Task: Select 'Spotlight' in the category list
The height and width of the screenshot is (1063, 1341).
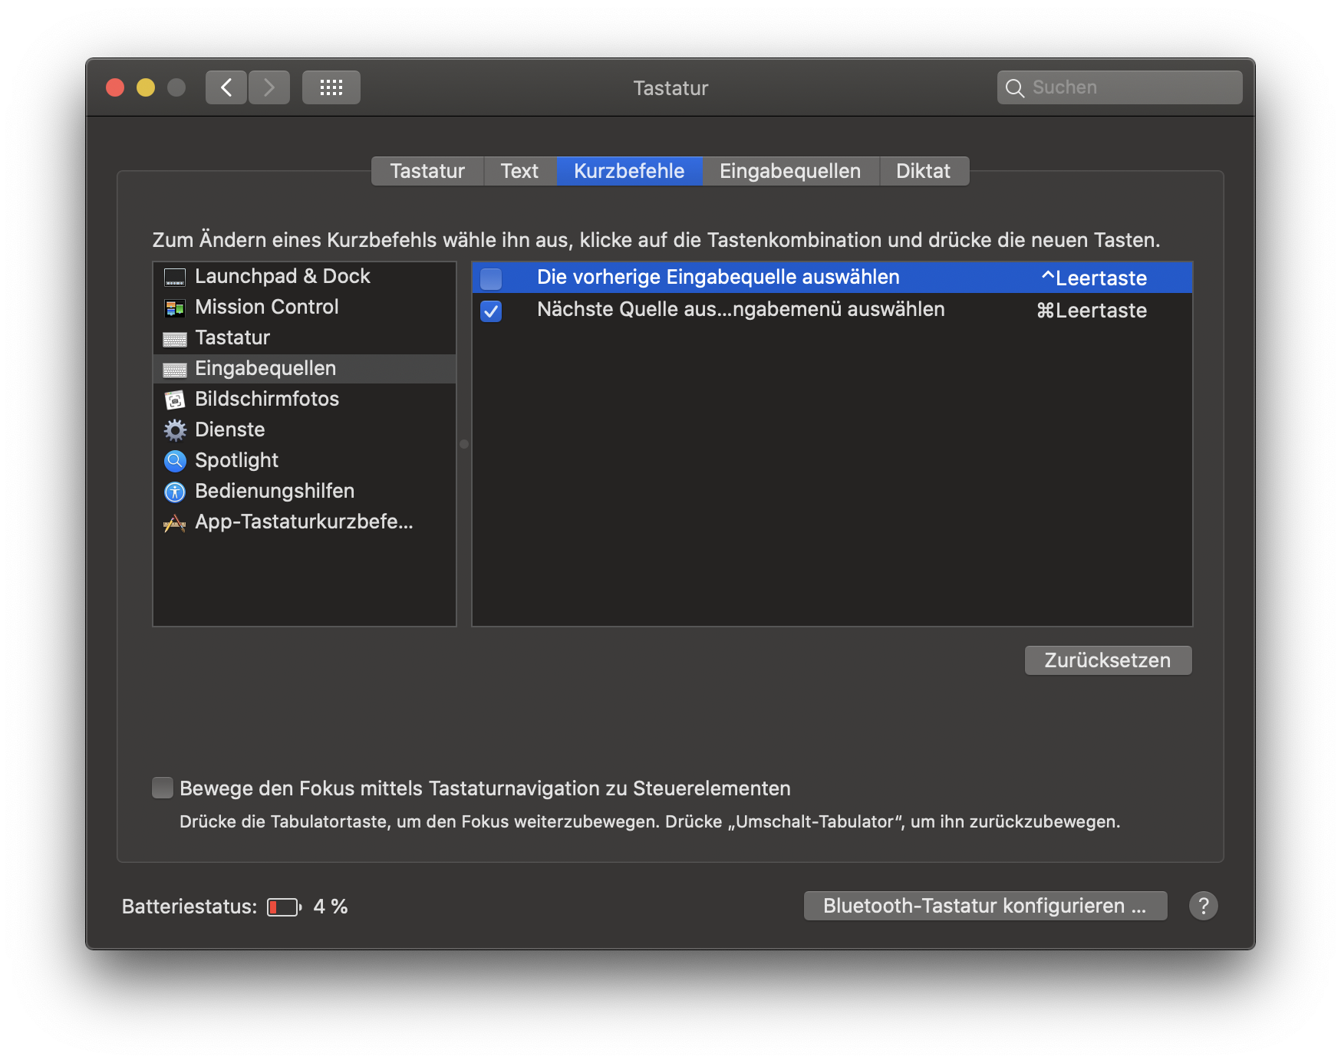Action: click(x=305, y=460)
